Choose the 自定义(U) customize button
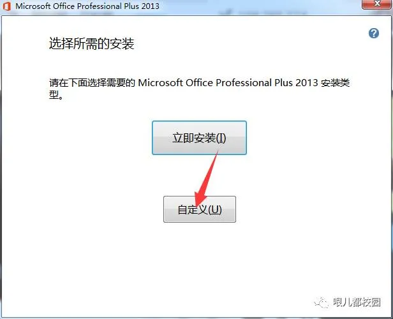393x319 pixels. [200, 209]
